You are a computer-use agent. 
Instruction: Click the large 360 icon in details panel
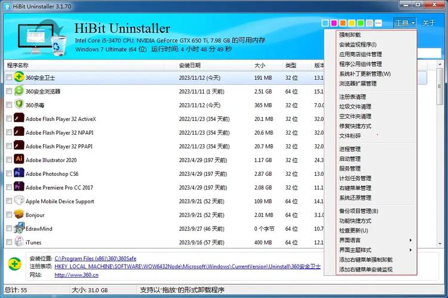point(14,264)
